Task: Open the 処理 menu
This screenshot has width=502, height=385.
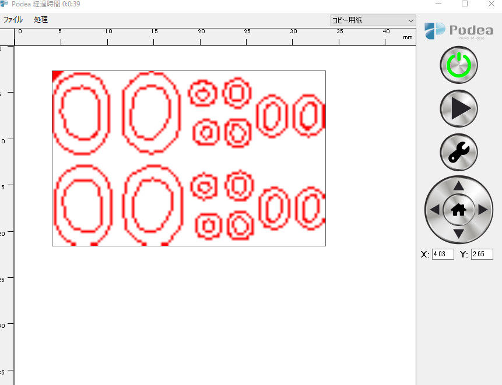Action: click(41, 20)
